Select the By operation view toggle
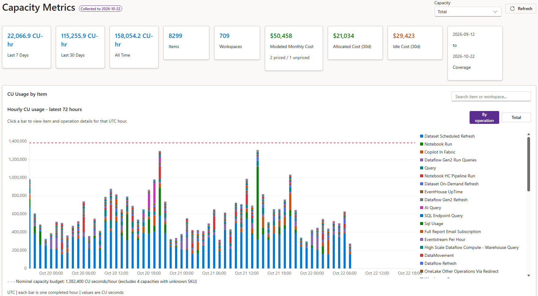Image resolution: width=538 pixels, height=296 pixels. coord(484,117)
